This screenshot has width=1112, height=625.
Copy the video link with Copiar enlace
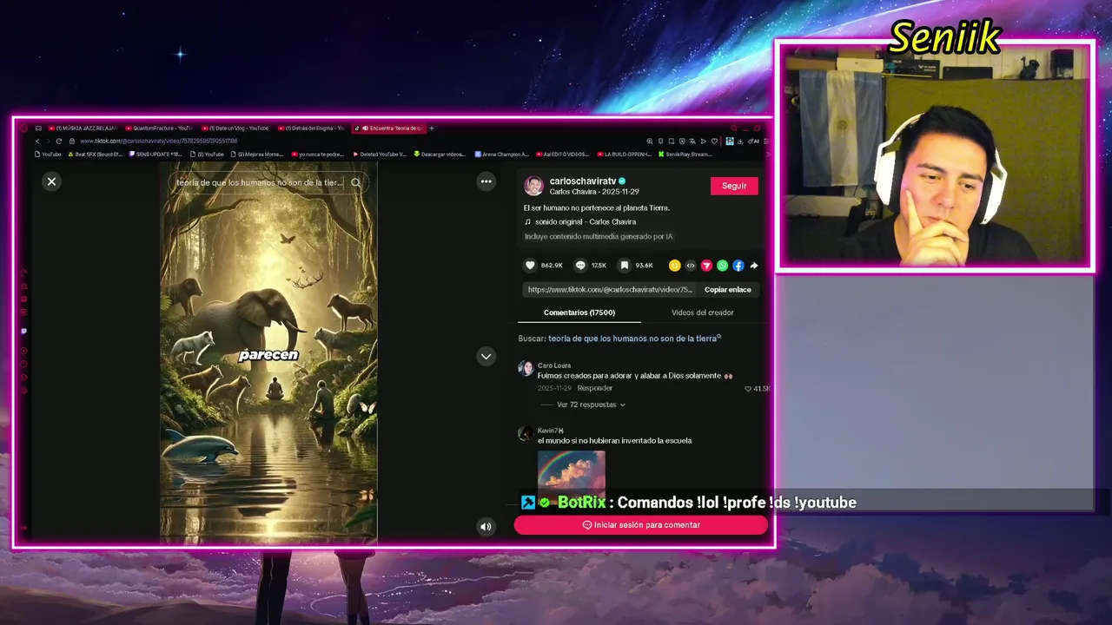728,290
